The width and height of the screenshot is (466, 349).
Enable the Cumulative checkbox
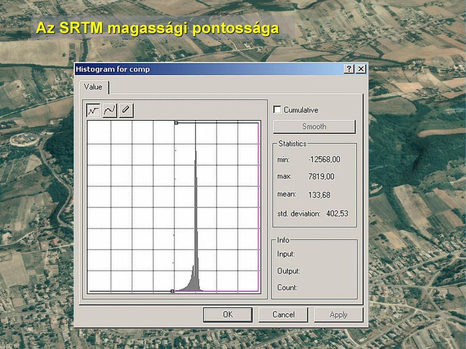(x=277, y=110)
